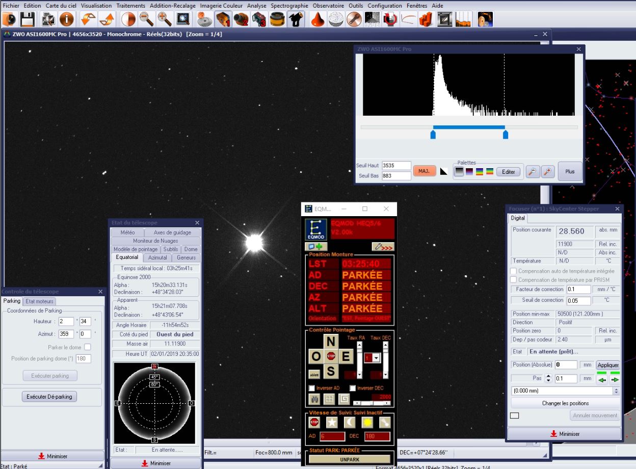Open the slew rate preset dropdown

(376, 358)
